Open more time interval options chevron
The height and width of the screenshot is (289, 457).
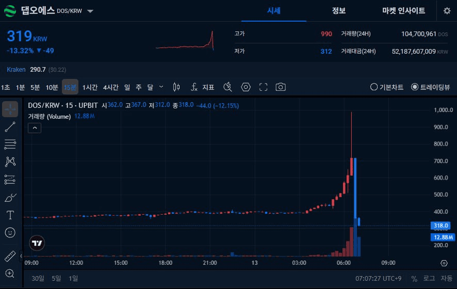161,87
